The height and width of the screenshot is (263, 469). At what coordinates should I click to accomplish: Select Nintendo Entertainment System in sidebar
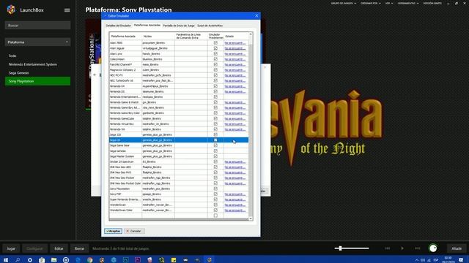(32, 64)
